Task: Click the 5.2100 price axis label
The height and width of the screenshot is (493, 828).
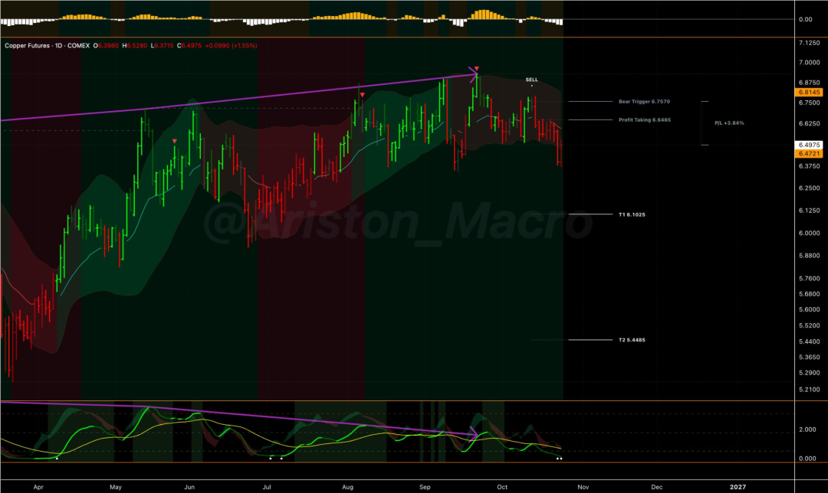Action: pos(809,390)
